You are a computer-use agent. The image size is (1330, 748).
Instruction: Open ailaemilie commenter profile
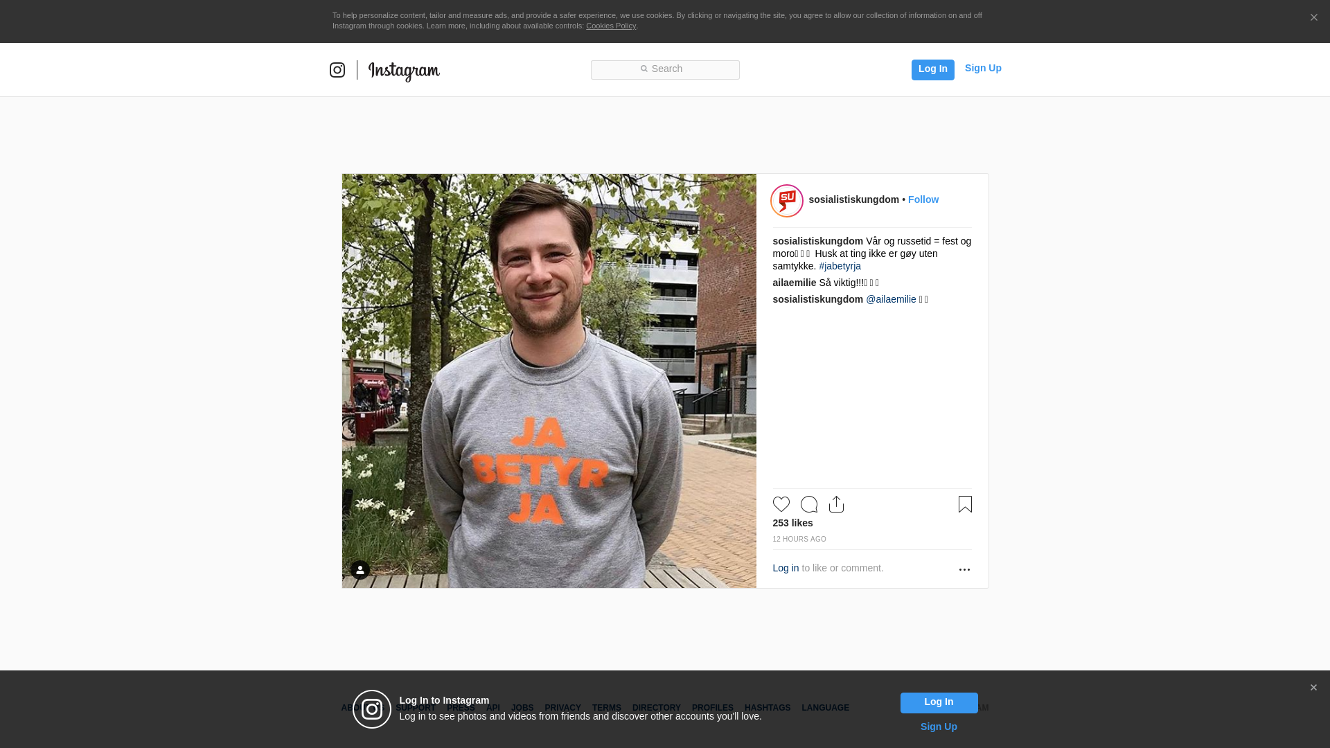click(795, 283)
